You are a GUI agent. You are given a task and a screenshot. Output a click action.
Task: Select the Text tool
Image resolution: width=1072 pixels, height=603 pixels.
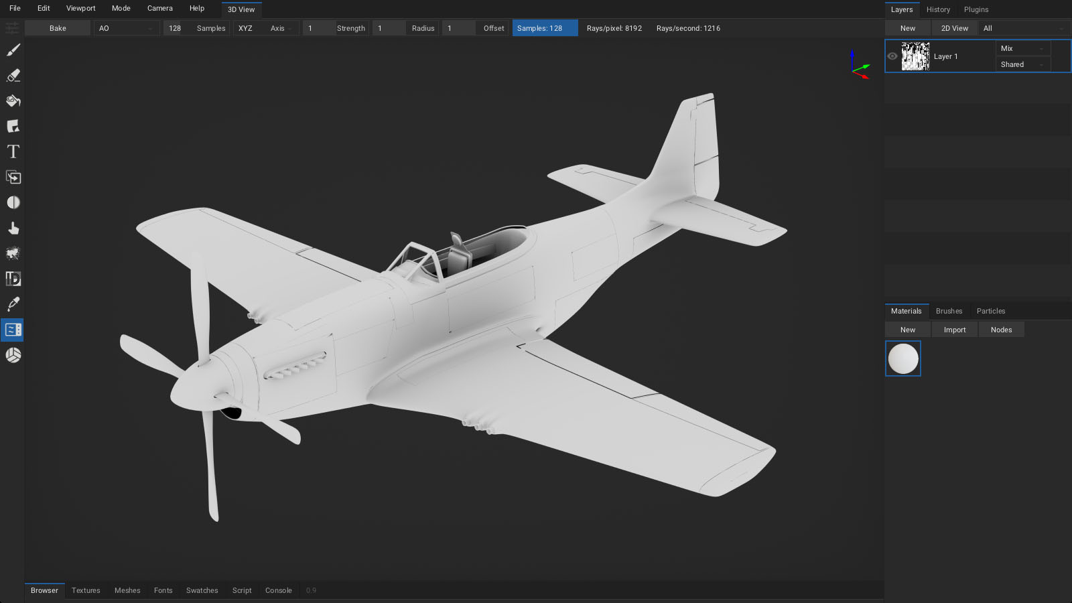[13, 152]
